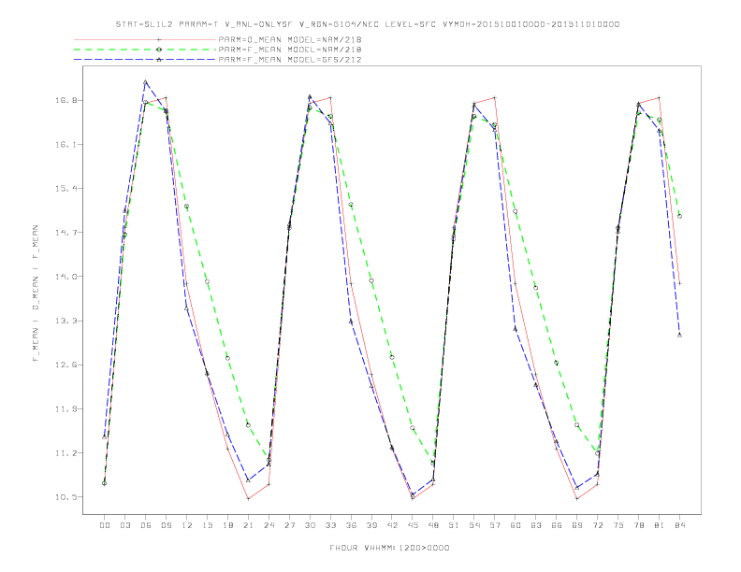741x572 pixels.
Task: Click x-axis tick label 09
Action: tap(167, 525)
